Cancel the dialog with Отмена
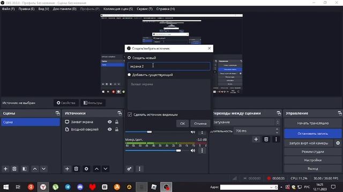Viewport: 343px width, 192px height. [200, 123]
